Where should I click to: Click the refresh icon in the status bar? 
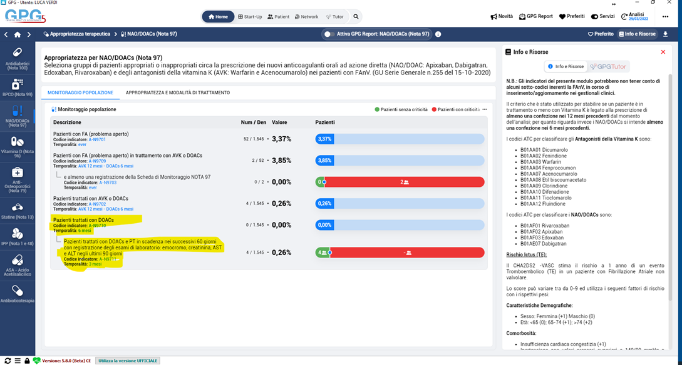coord(7,361)
